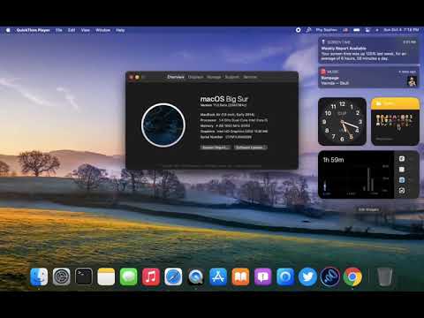Open the Music app in dock
Image resolution: width=424 pixels, height=318 pixels.
151,276
